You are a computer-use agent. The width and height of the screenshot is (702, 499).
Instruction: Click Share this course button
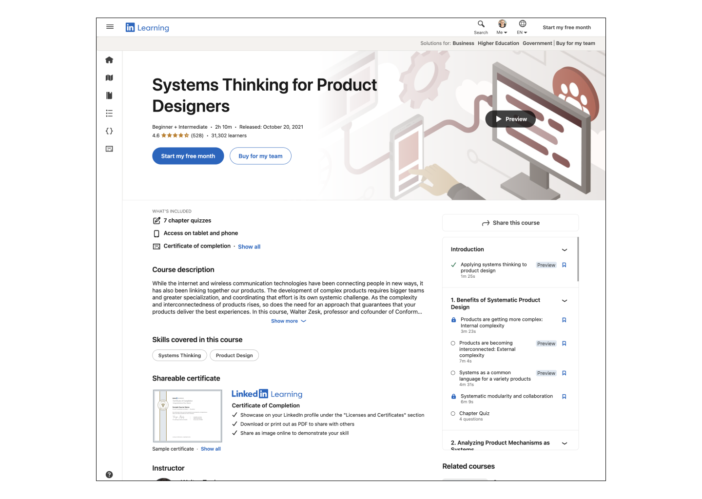click(510, 223)
